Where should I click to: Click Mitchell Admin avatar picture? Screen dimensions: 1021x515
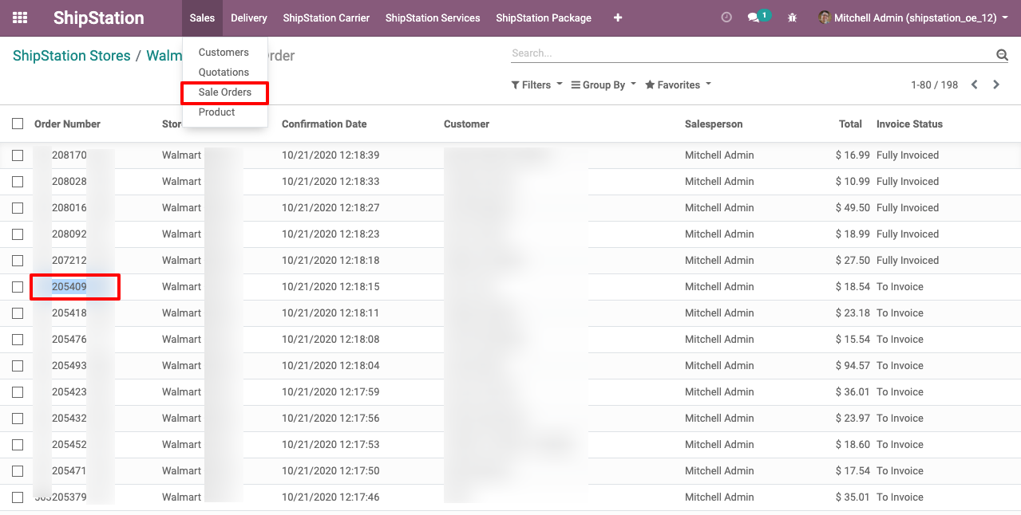825,18
